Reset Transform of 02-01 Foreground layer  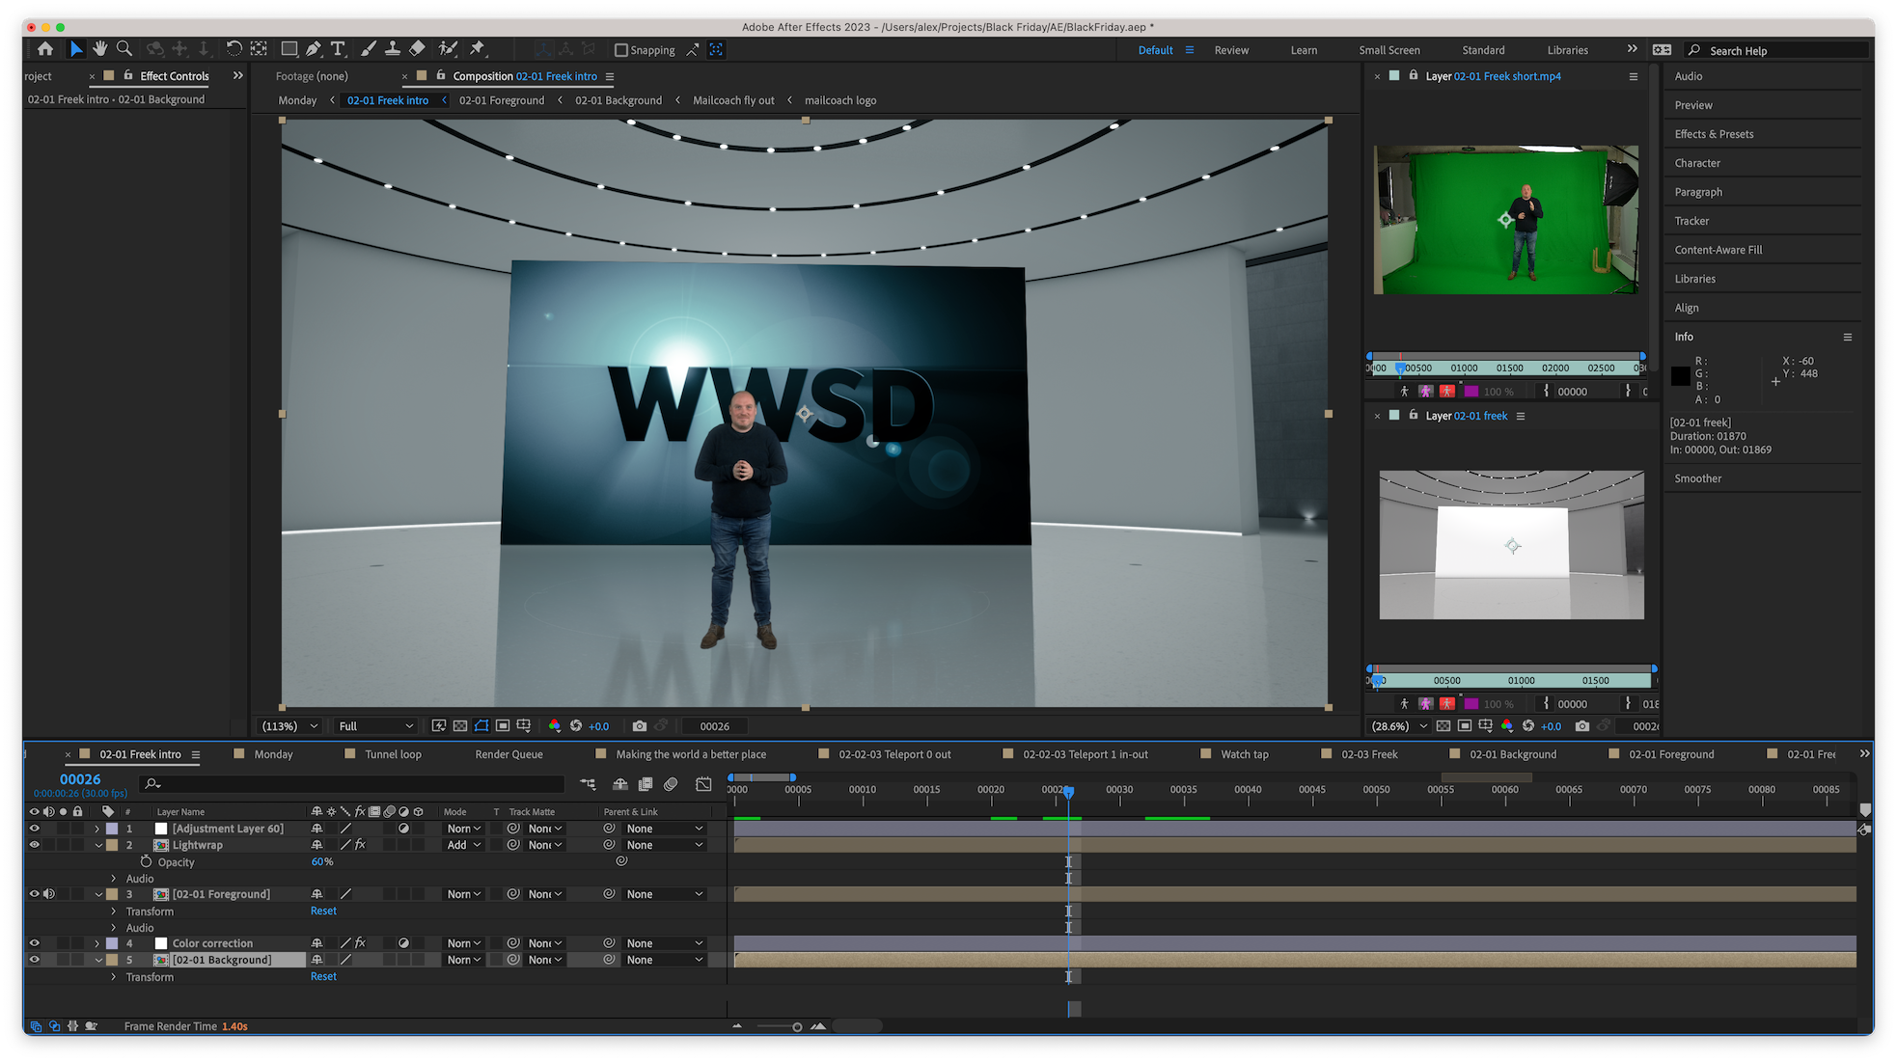tap(323, 911)
